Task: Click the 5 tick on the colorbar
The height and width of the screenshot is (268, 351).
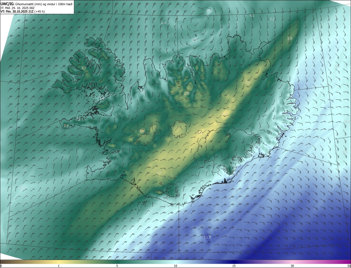Action: (117, 266)
